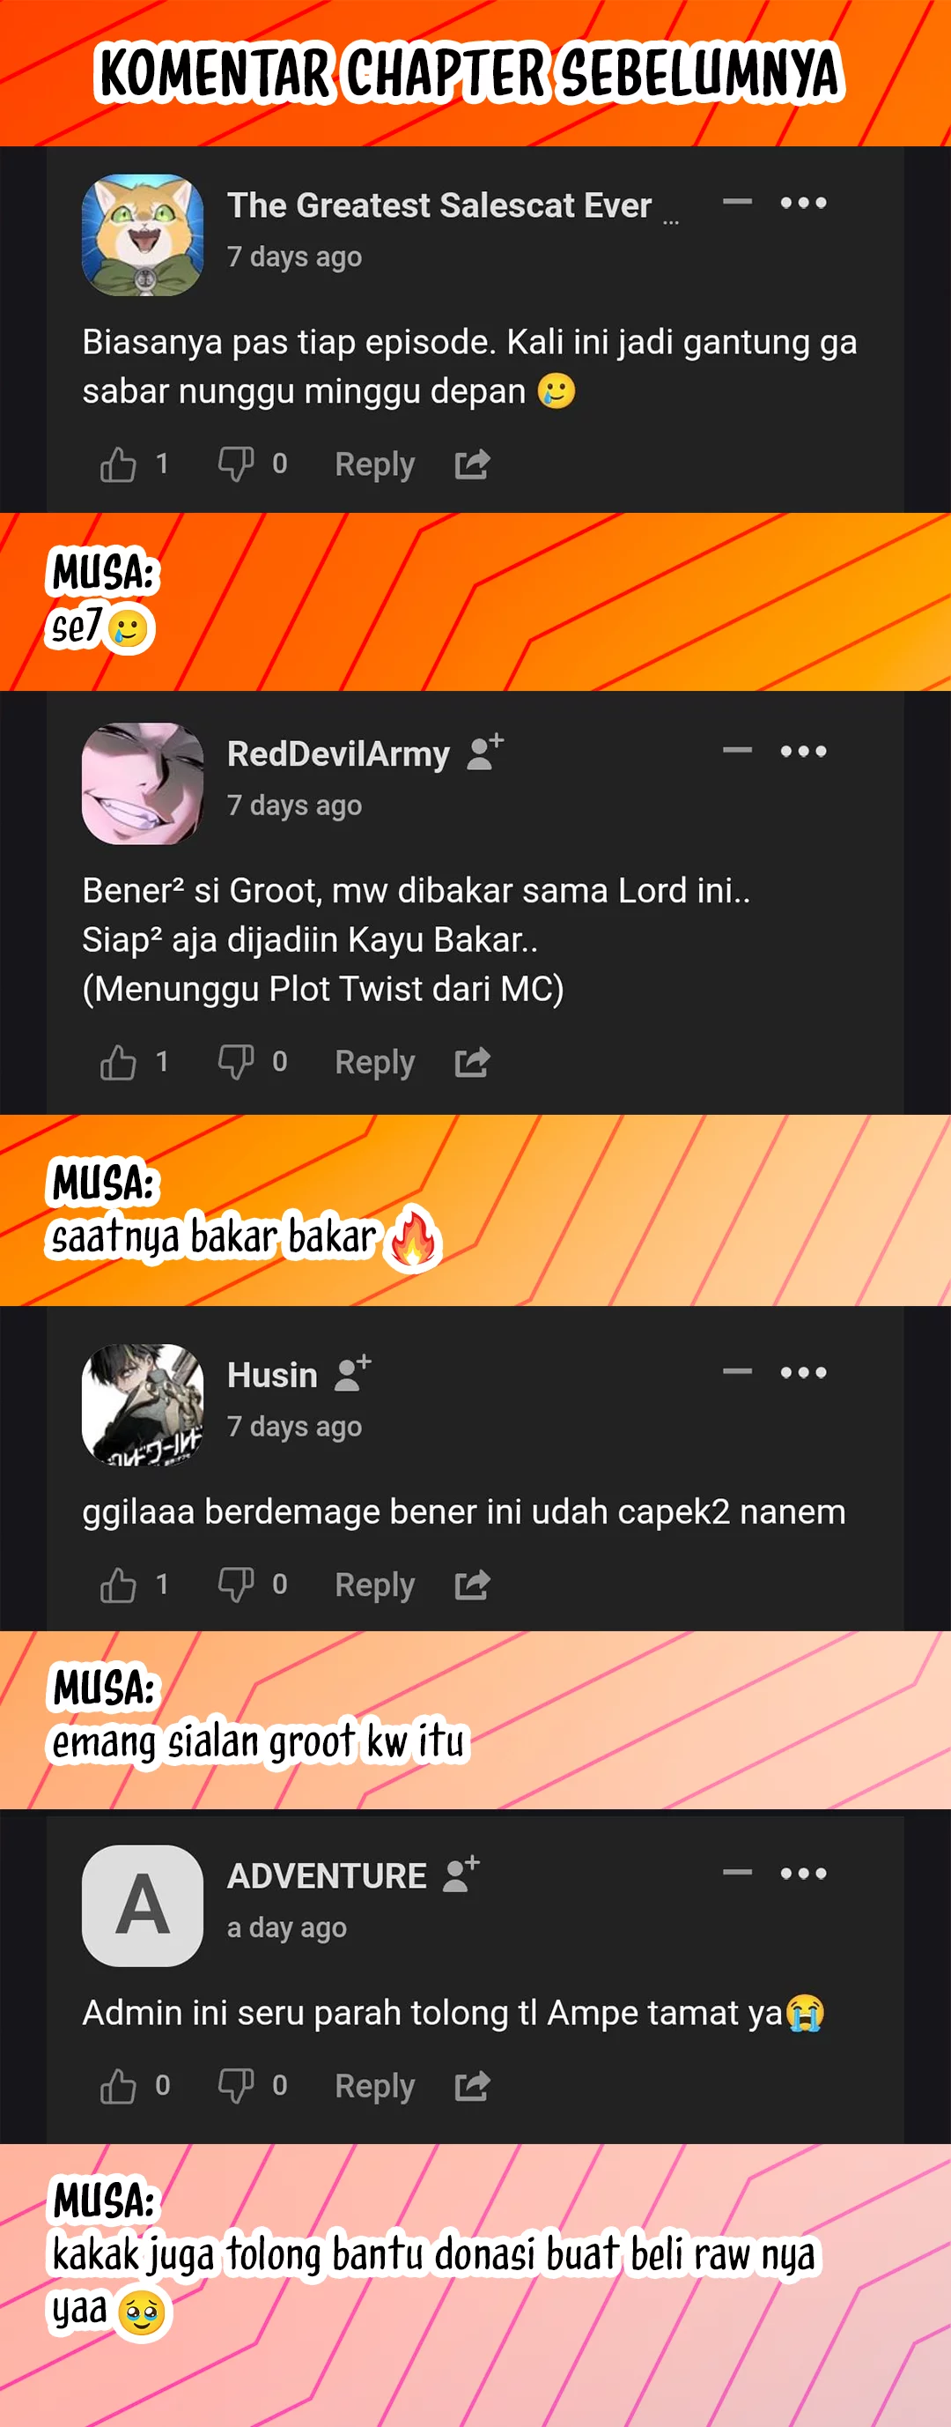The height and width of the screenshot is (2427, 951).
Task: Open RedDevilArmy's profile avatar
Action: (142, 783)
